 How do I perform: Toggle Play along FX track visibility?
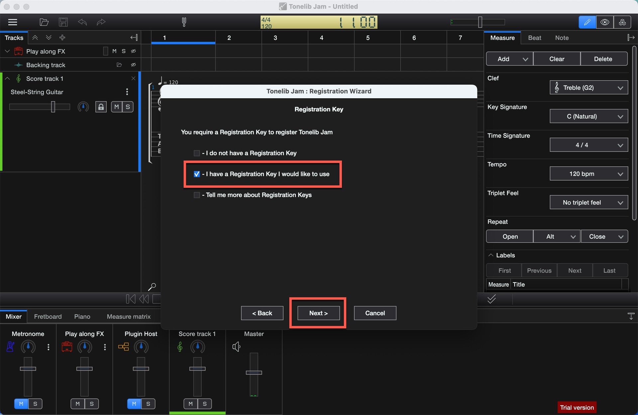point(133,51)
